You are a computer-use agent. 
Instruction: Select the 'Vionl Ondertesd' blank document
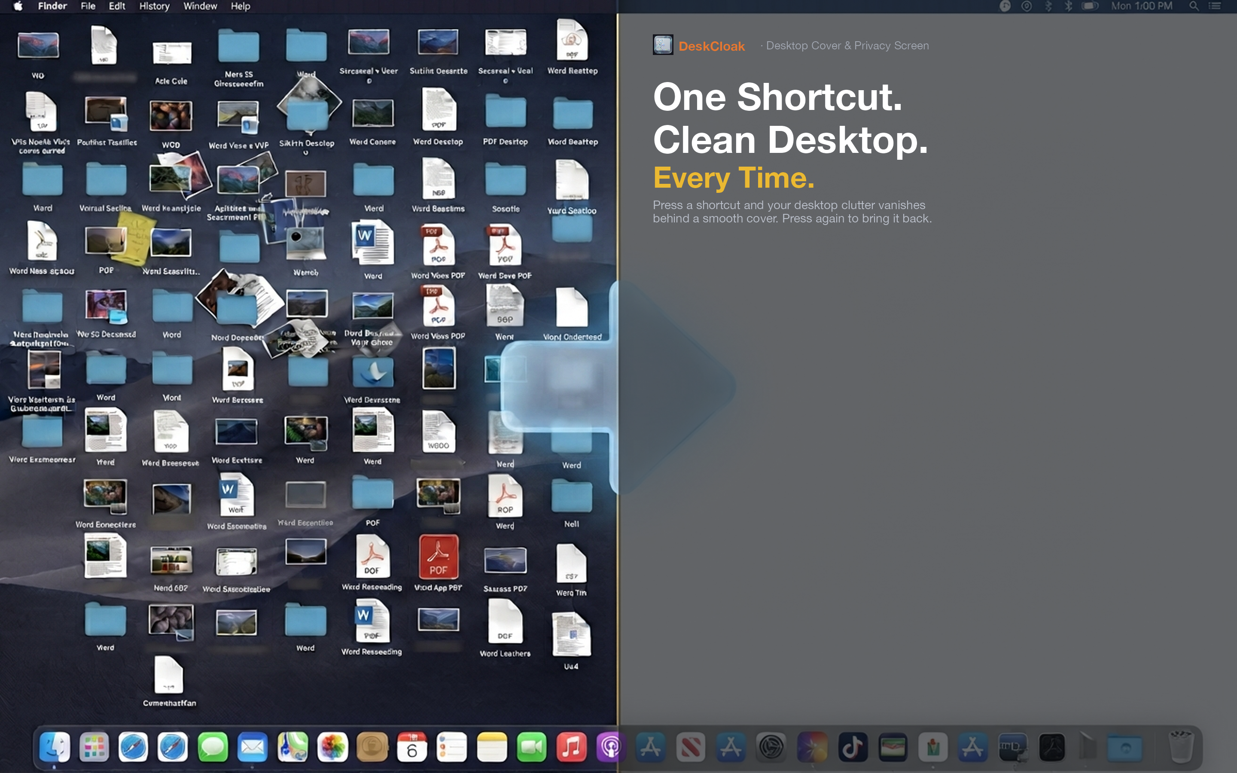click(x=572, y=307)
